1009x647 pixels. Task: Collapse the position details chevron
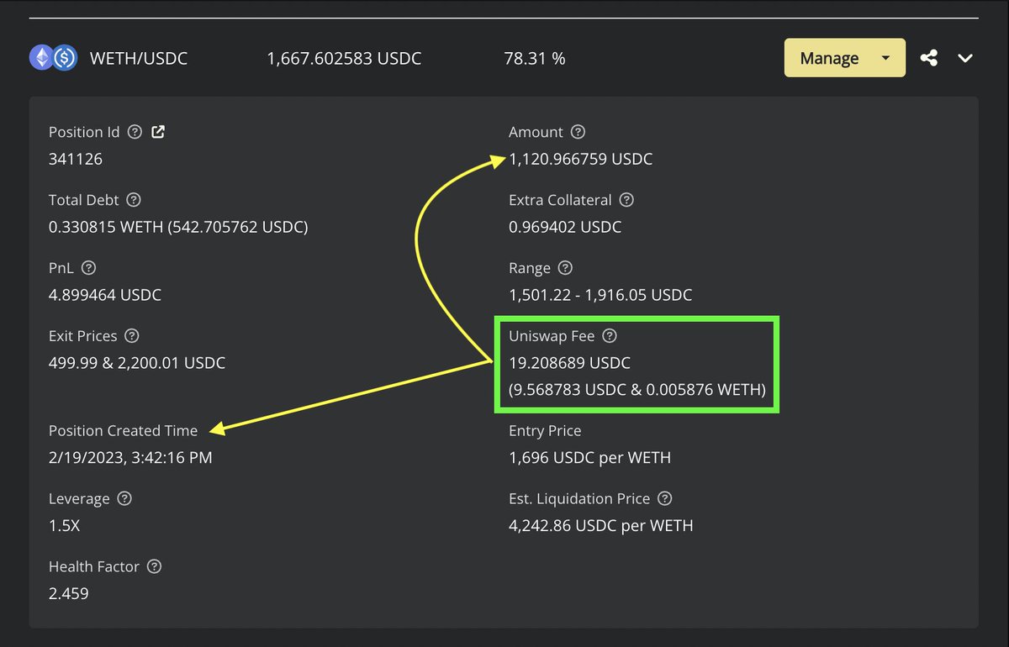[x=965, y=58]
